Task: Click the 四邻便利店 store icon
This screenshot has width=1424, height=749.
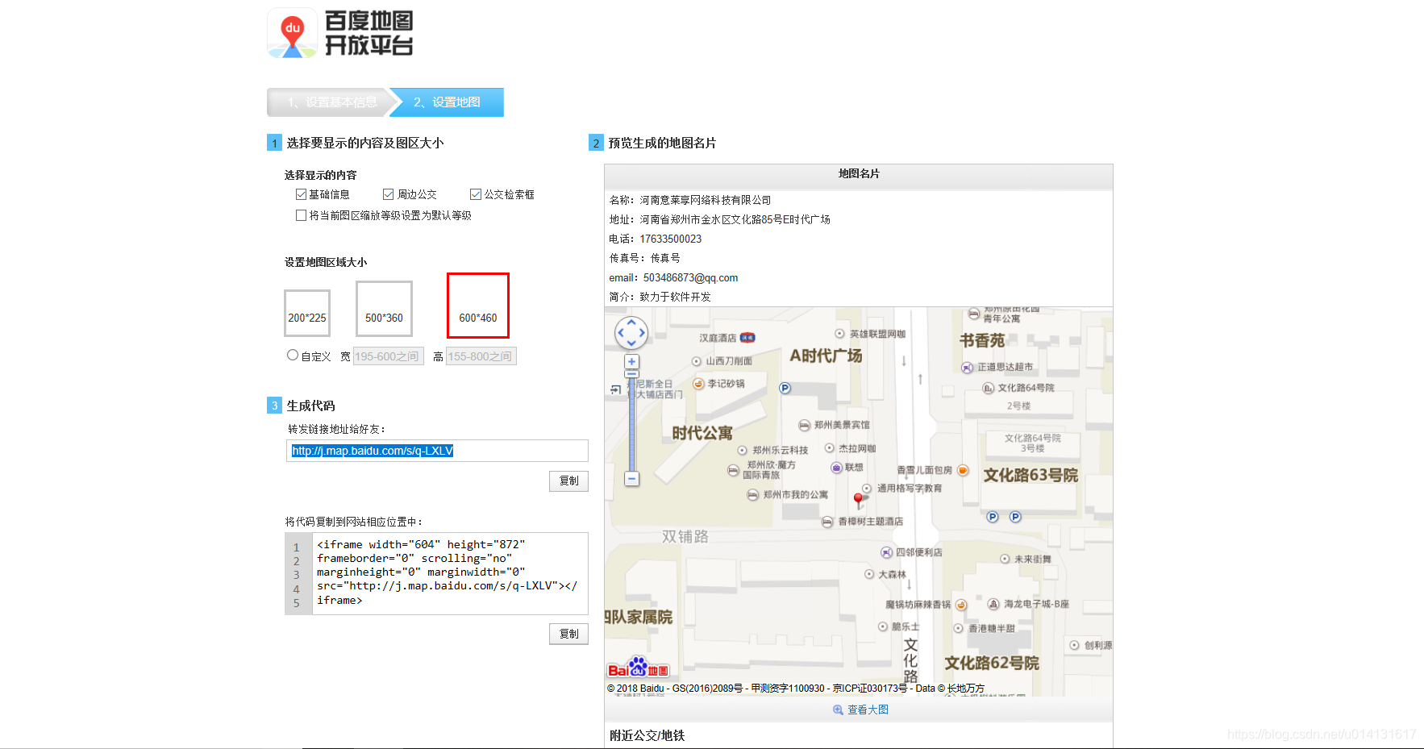Action: [x=886, y=552]
